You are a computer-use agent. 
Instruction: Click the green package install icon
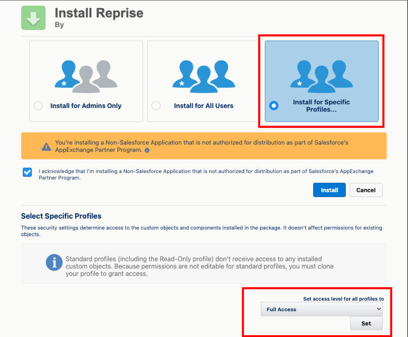coord(33,18)
